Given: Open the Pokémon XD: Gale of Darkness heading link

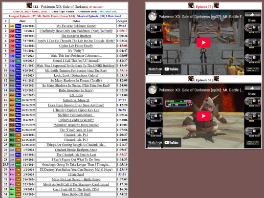Looking at the screenshot, I should coord(65,7).
